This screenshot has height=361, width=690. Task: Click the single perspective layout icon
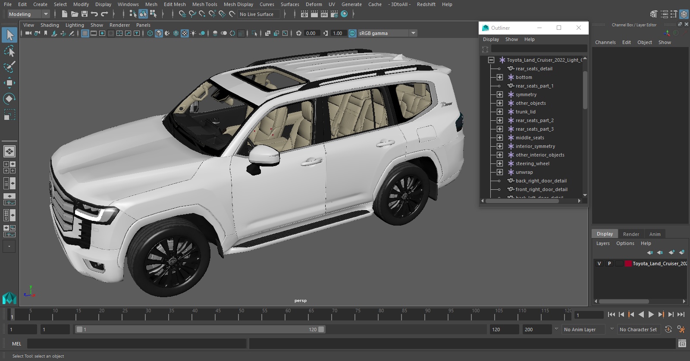tap(9, 151)
